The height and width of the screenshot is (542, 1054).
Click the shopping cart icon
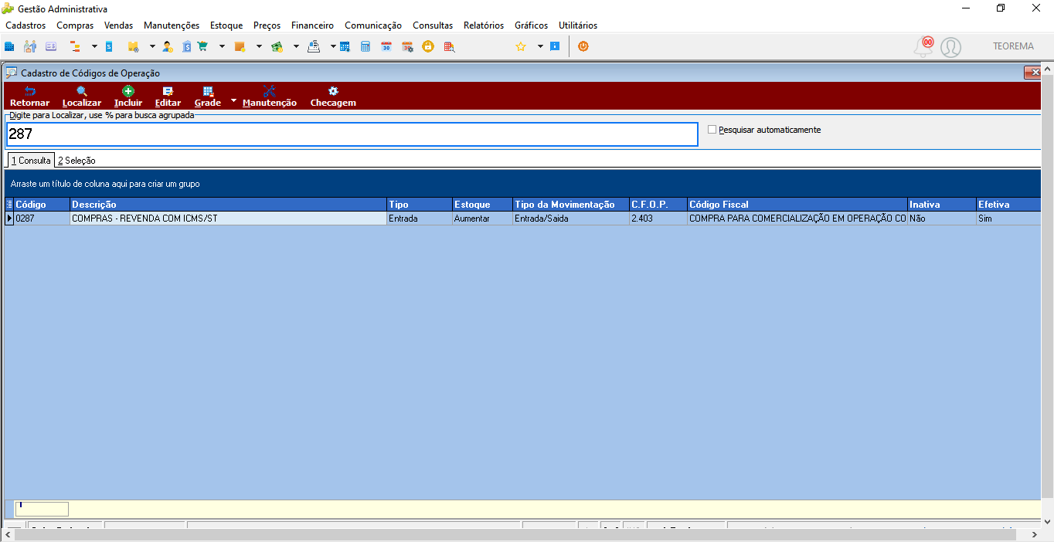tap(202, 46)
